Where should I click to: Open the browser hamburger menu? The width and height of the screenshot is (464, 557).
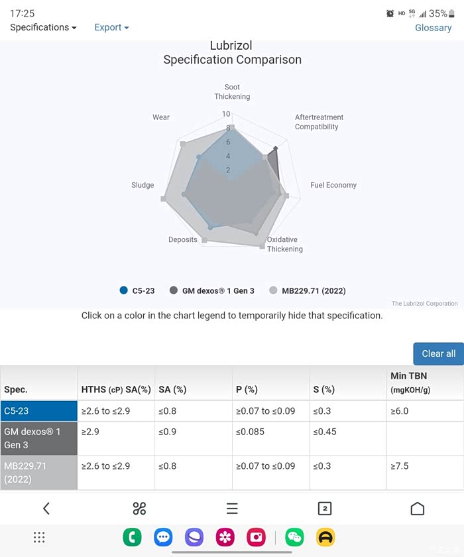coord(232,509)
